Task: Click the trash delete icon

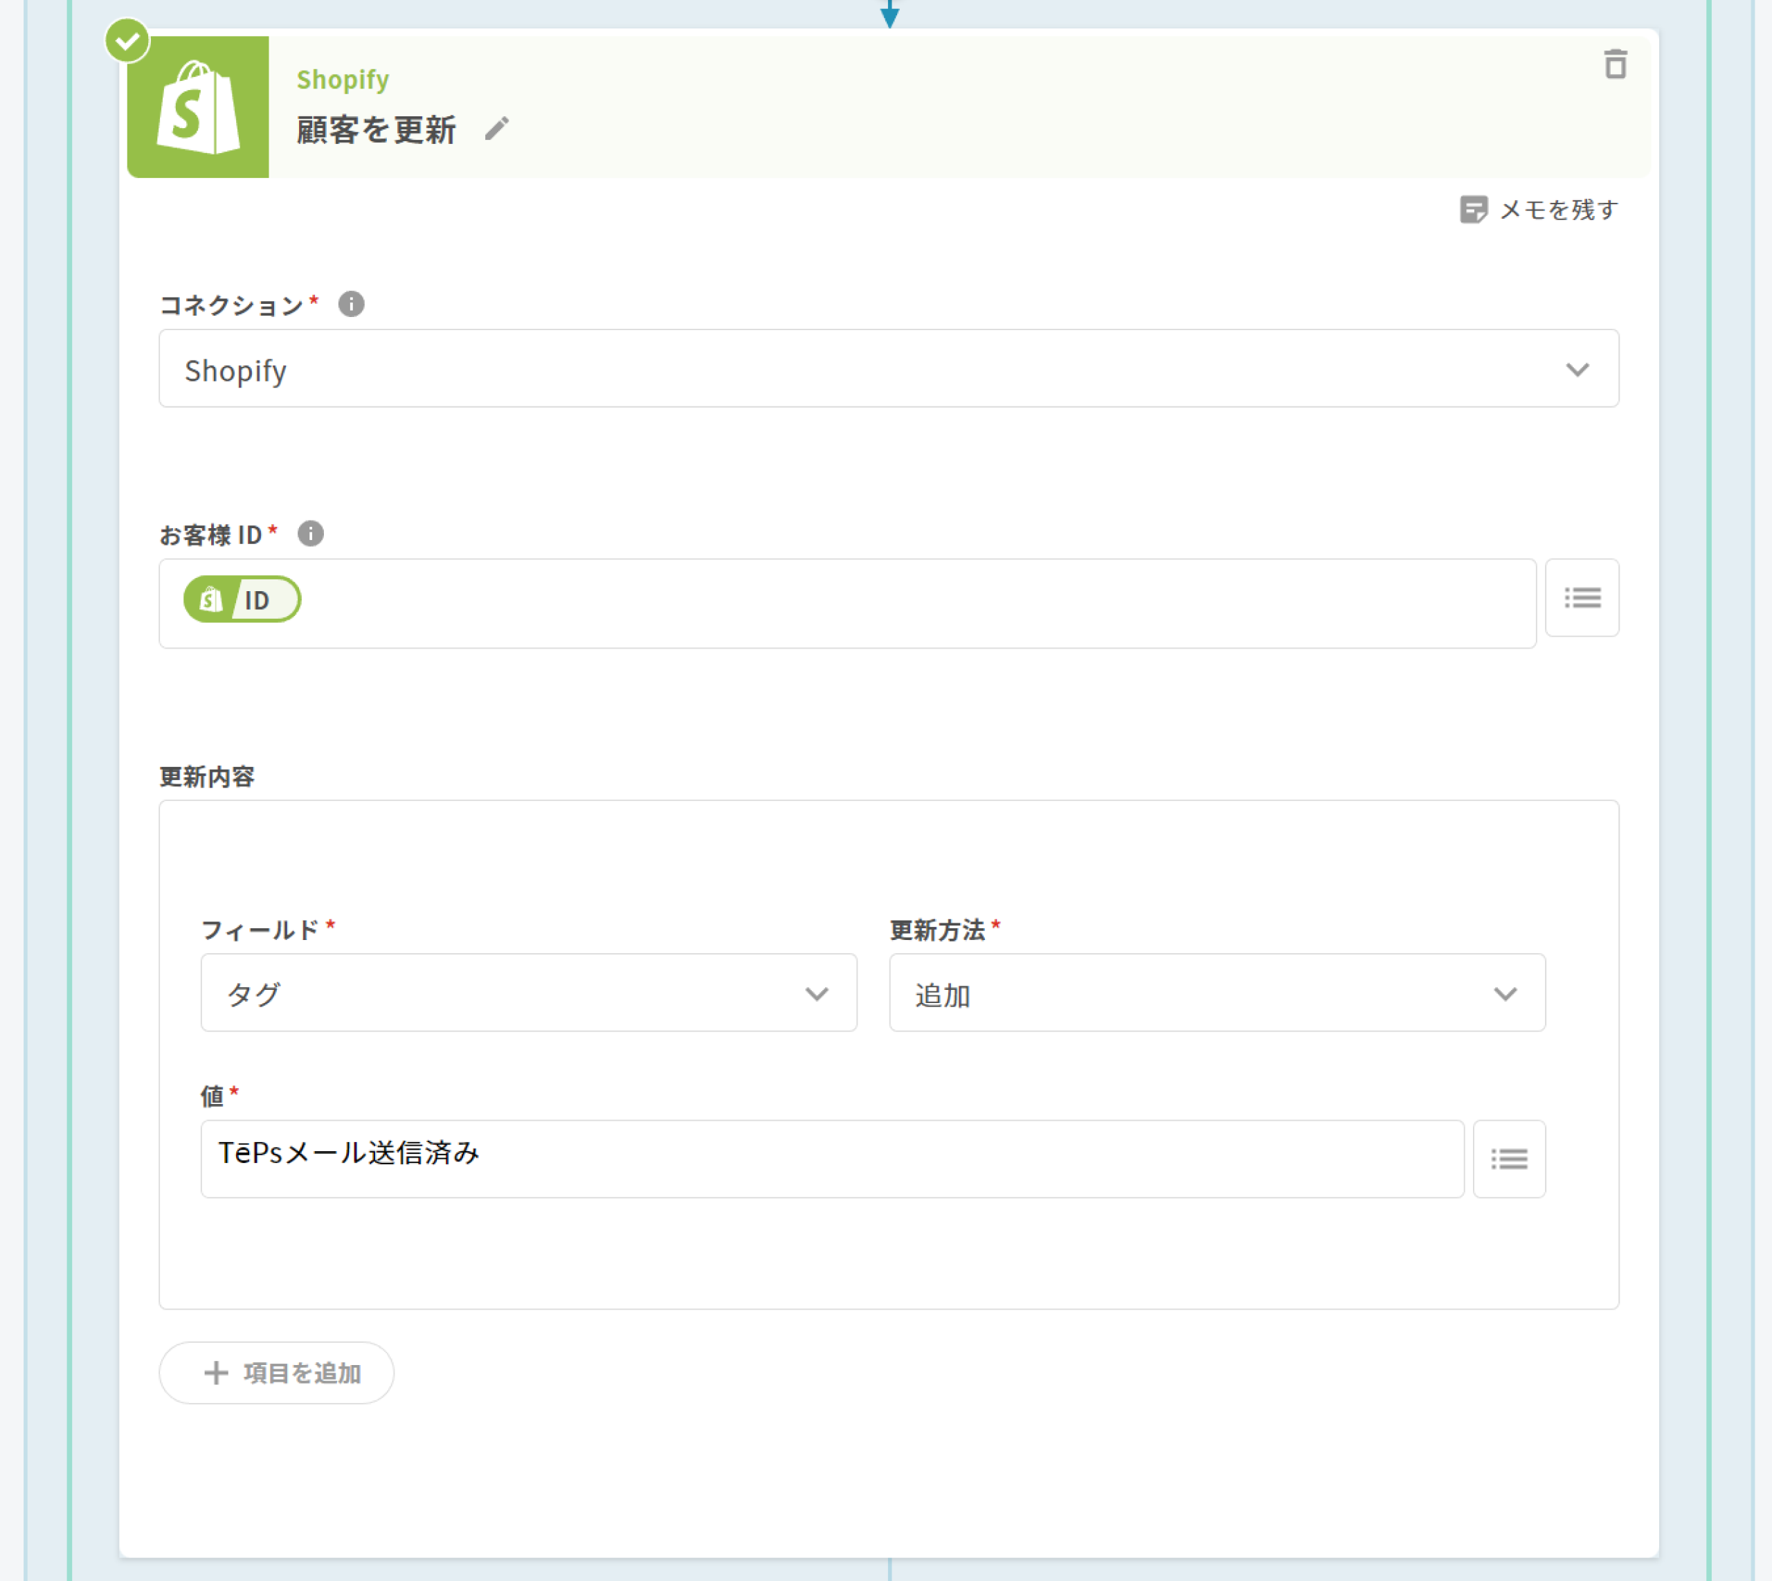Action: [1614, 65]
